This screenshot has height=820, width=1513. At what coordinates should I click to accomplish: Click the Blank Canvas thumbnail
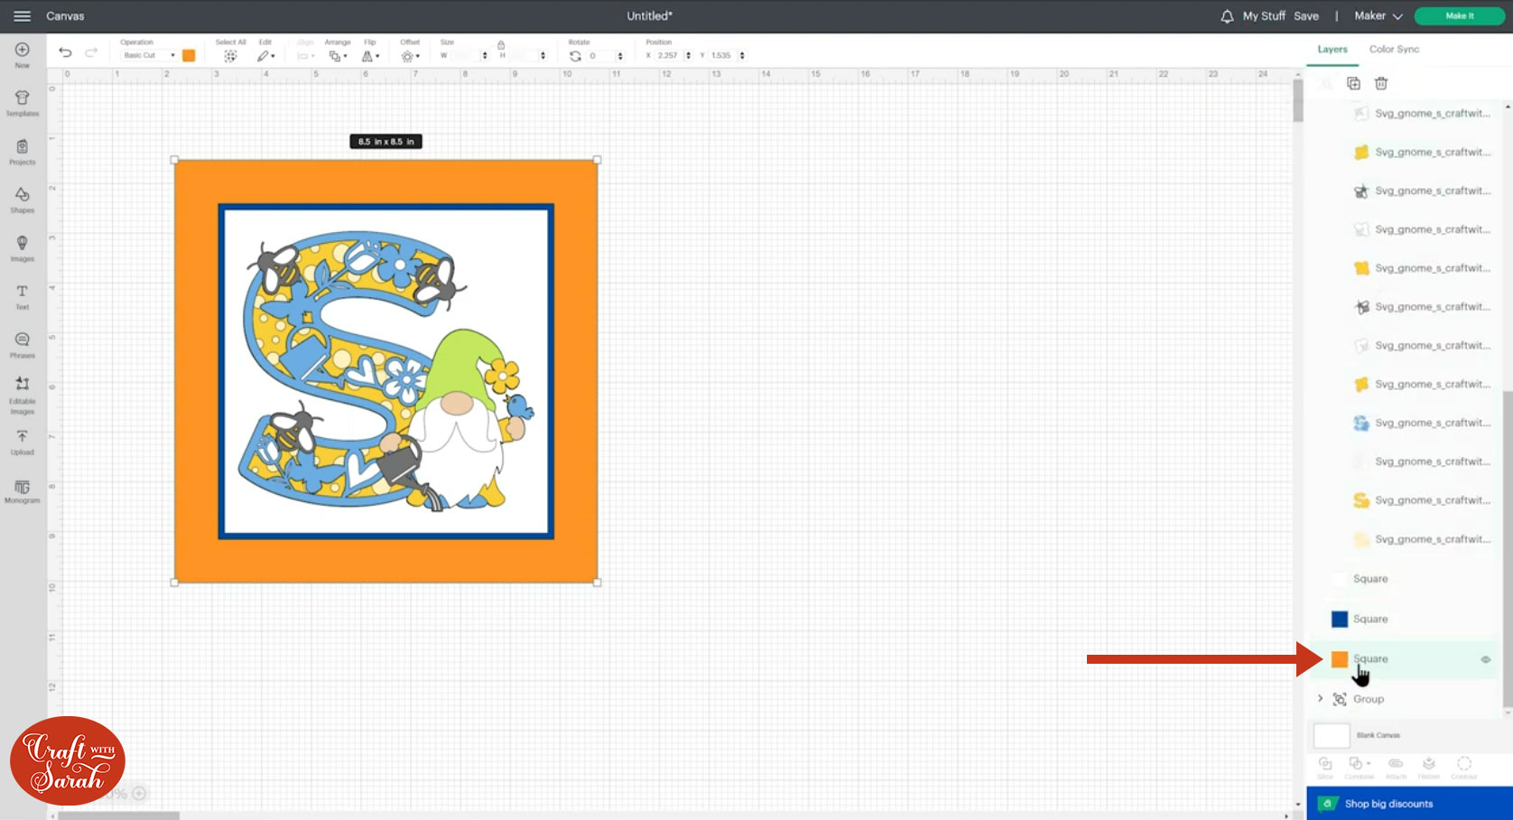pos(1332,736)
